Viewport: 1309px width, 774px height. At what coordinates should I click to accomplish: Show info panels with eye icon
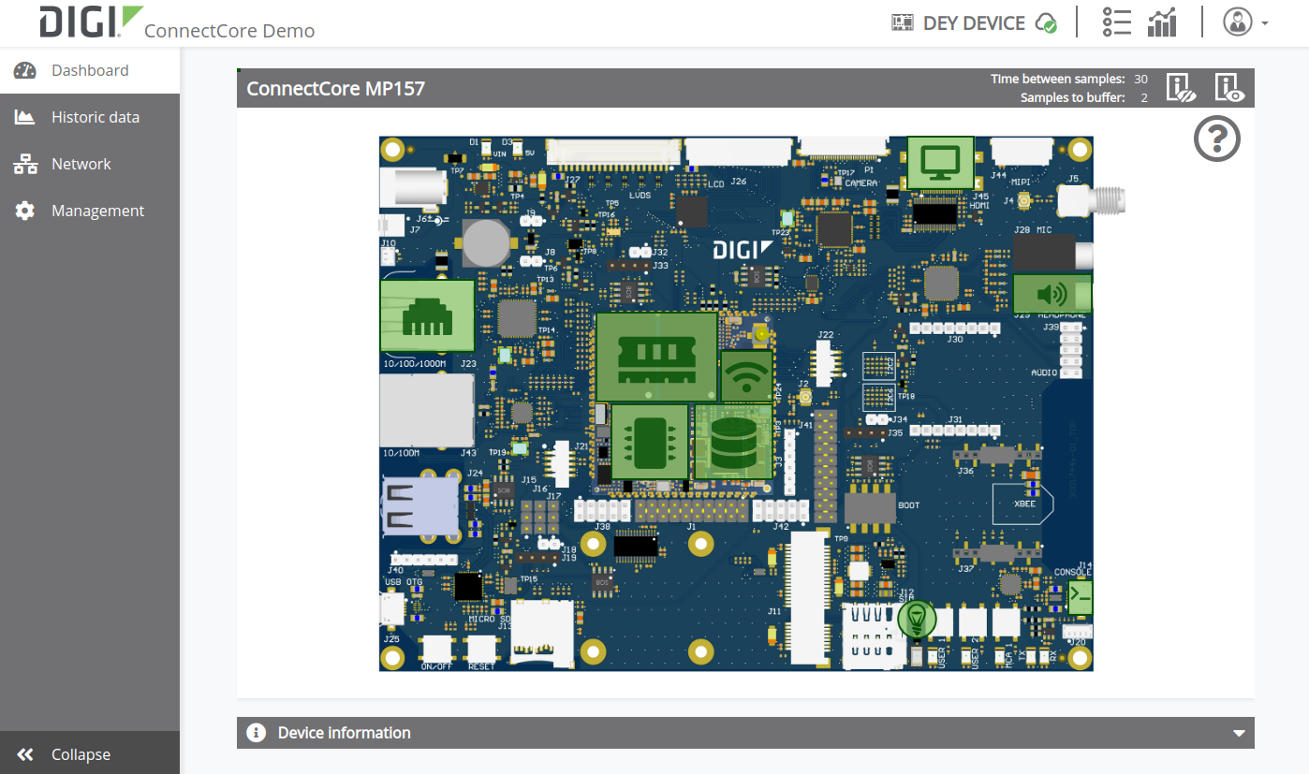click(x=1230, y=88)
